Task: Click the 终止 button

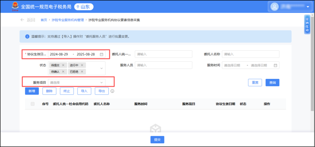Action: pos(67,91)
